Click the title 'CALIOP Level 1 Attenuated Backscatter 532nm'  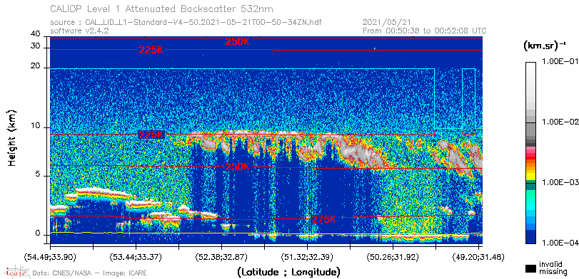162,9
